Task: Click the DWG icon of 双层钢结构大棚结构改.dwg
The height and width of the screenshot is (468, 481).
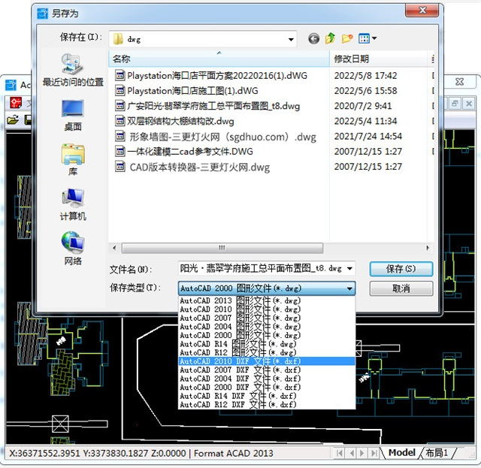Action: point(120,121)
